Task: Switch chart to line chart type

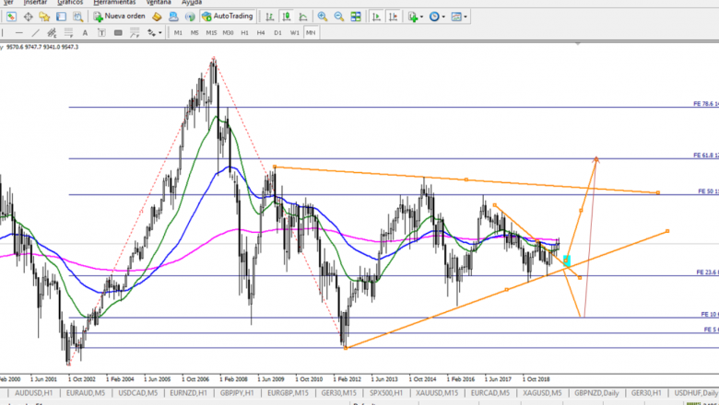Action: tap(303, 17)
